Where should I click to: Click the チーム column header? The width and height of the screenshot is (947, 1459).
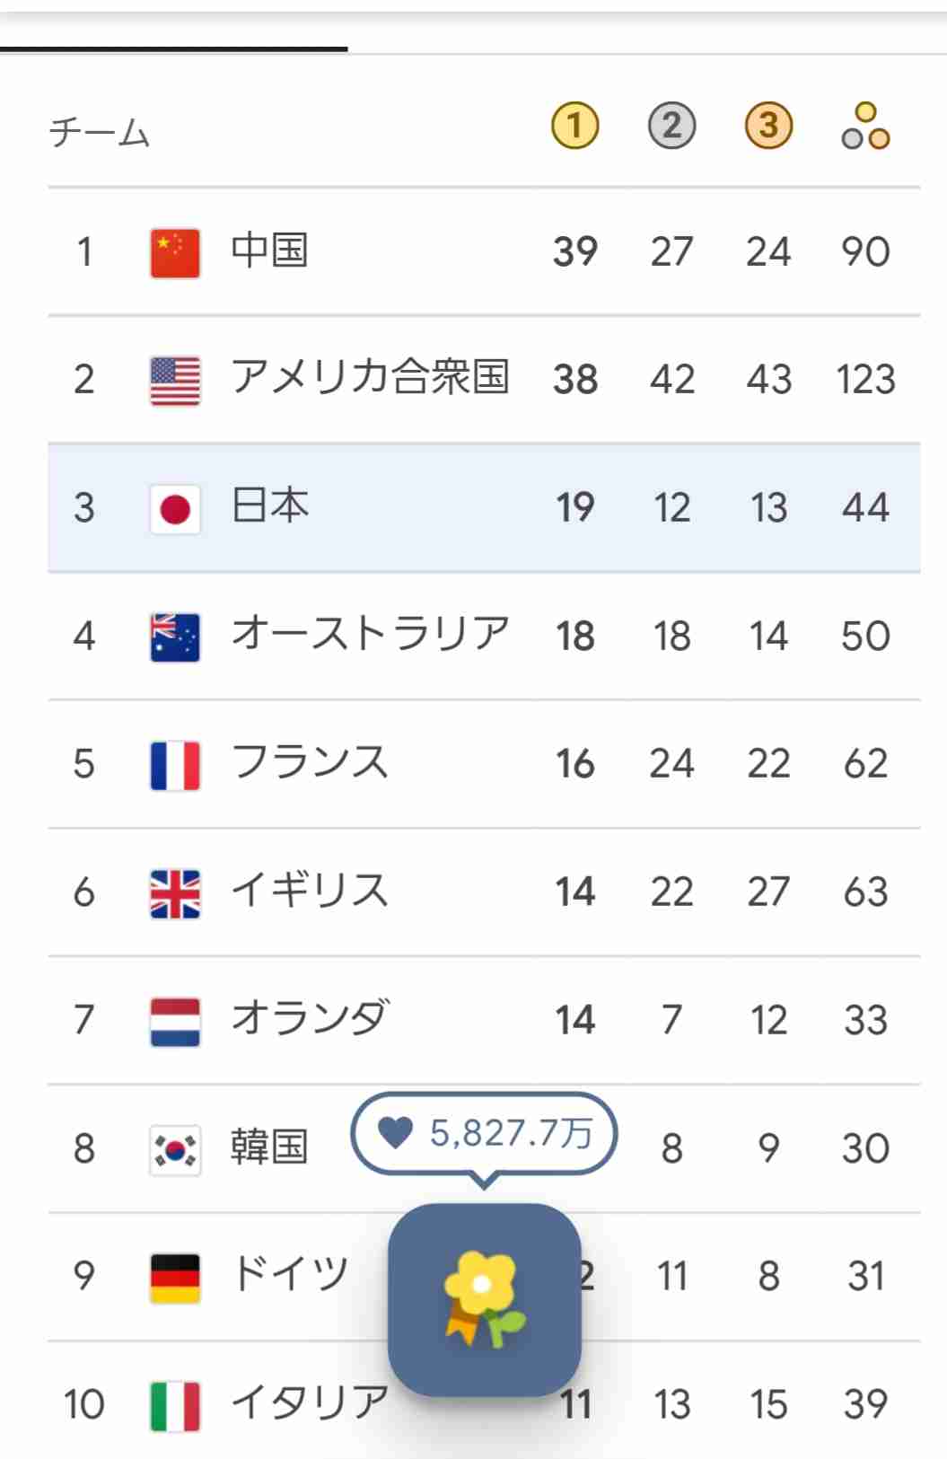tap(100, 133)
